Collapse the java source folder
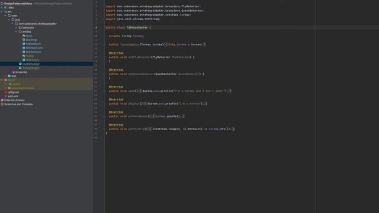This screenshot has height=213, width=379. (x=9, y=20)
